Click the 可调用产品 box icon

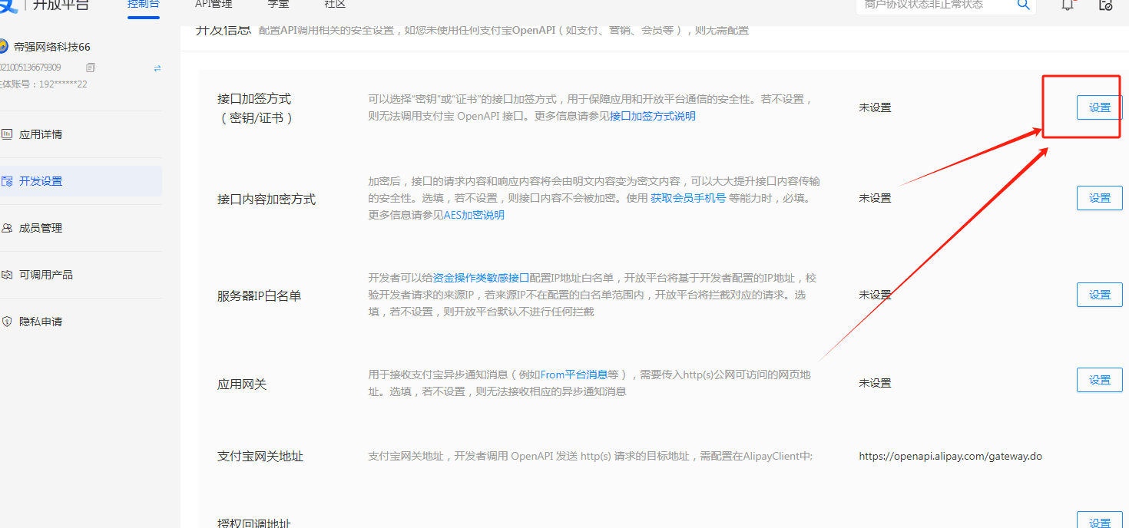pos(7,275)
